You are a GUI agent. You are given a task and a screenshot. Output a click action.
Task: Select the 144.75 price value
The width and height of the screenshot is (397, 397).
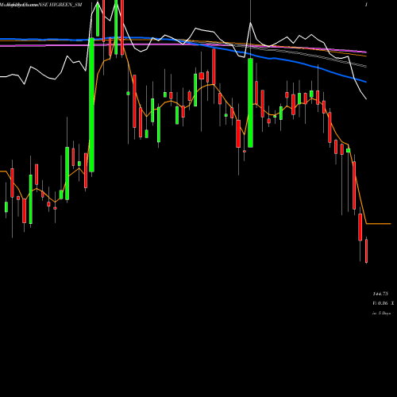[380, 294]
